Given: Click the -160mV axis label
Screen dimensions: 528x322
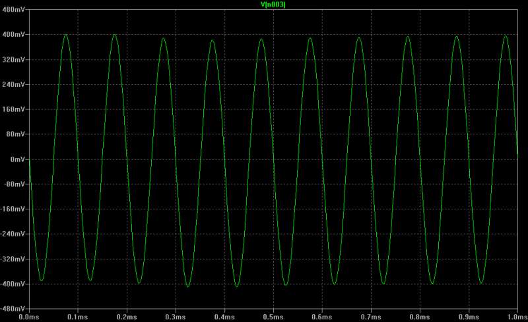Looking at the screenshot, I should tap(13, 209).
